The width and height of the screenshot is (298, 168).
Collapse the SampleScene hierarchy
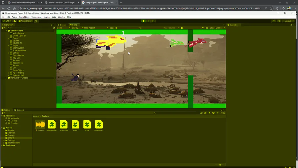point(6,31)
